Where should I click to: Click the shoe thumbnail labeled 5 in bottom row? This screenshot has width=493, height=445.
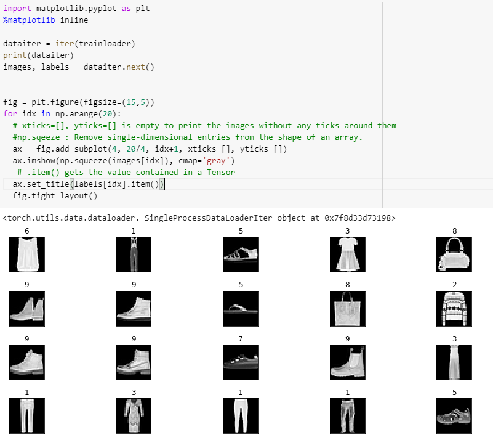coord(454,416)
